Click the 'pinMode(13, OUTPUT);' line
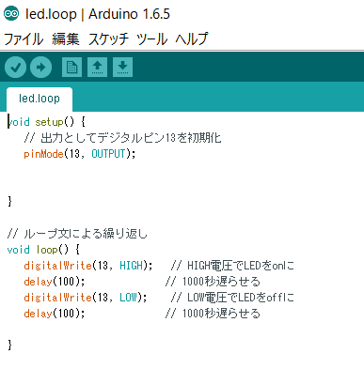 80,154
